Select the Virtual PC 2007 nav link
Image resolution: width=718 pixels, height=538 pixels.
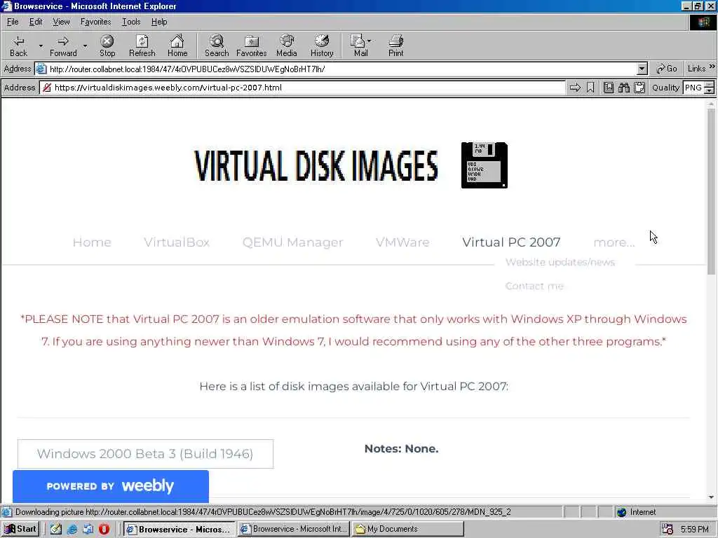[x=511, y=242]
